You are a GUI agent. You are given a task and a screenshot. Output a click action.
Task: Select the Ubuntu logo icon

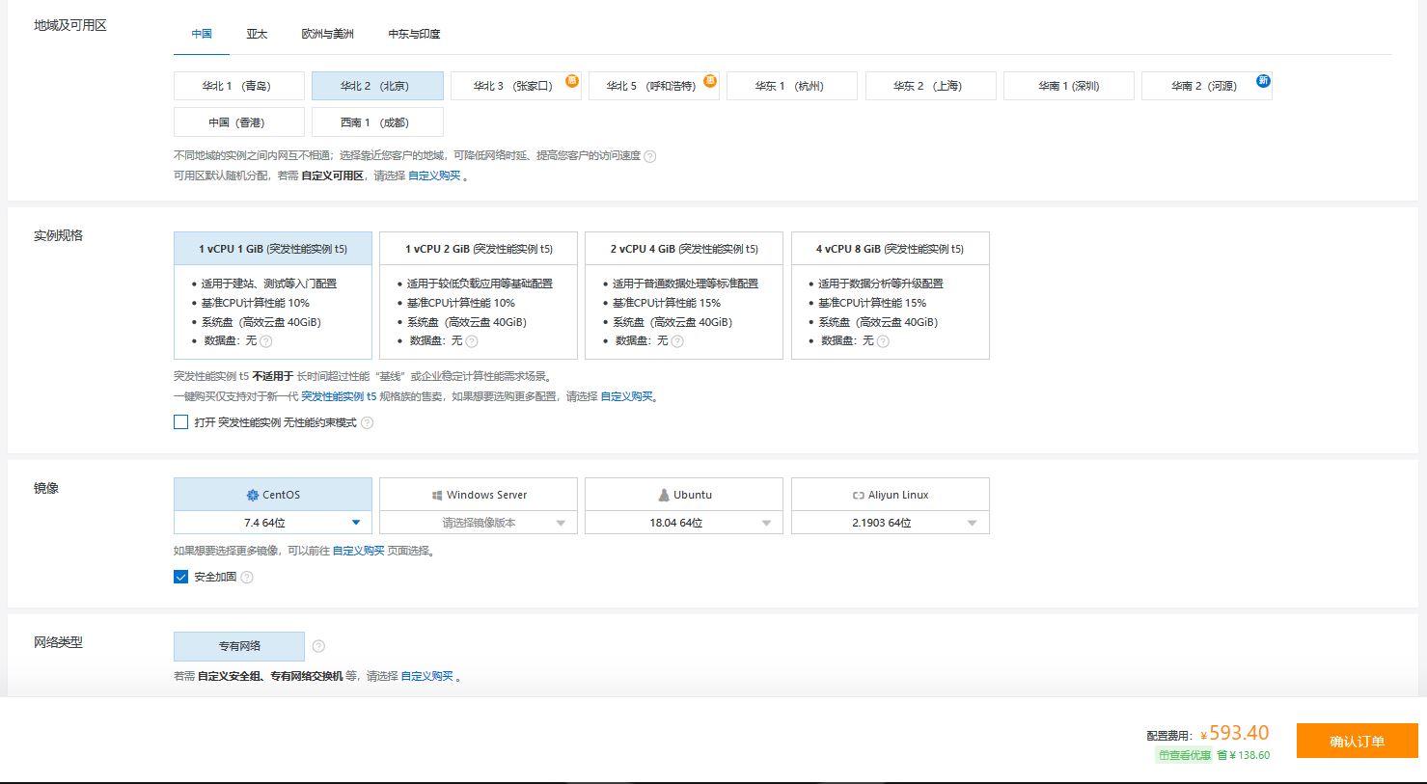pos(663,494)
